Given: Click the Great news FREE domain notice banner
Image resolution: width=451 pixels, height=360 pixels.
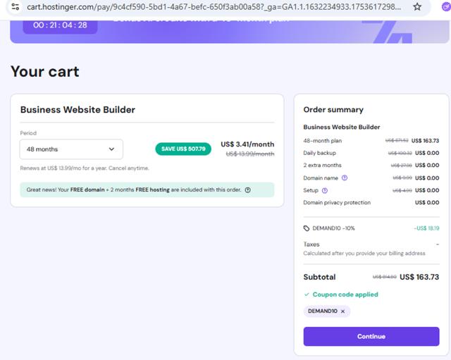Looking at the screenshot, I should 147,190.
